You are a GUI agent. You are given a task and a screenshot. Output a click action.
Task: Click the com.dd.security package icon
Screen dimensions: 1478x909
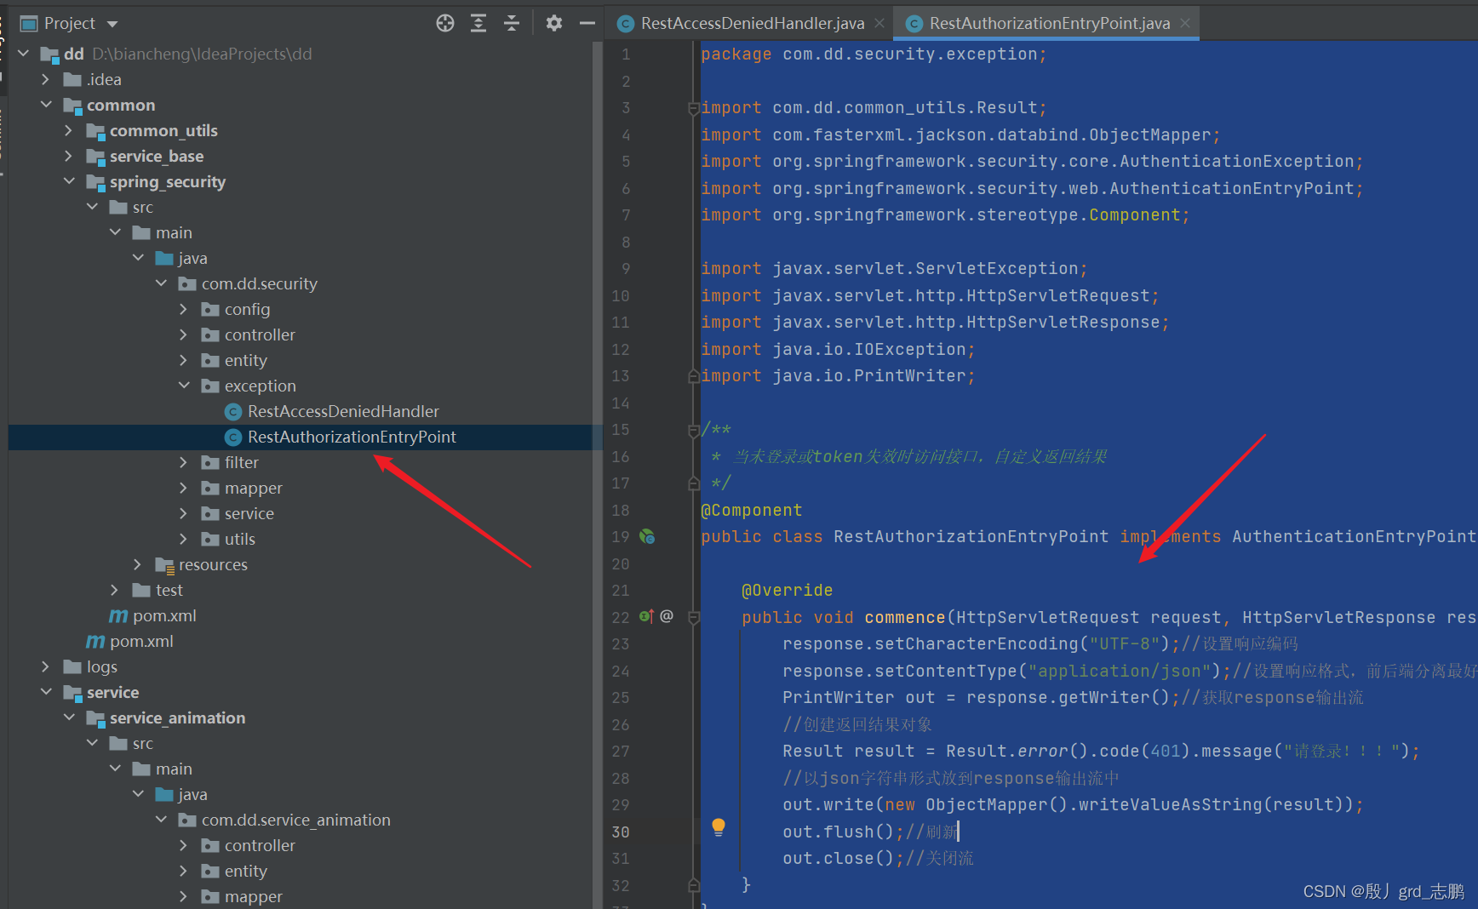point(187,283)
